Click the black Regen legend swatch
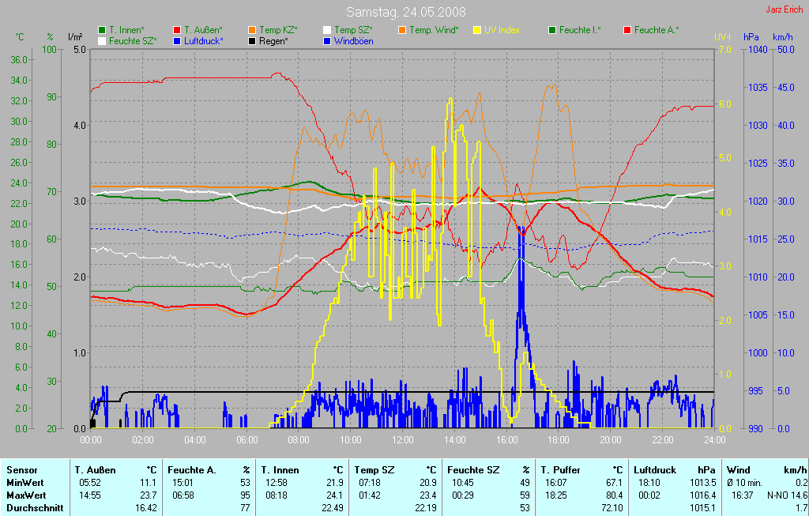 (x=252, y=41)
